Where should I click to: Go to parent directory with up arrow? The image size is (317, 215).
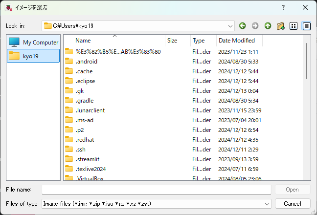(268, 26)
